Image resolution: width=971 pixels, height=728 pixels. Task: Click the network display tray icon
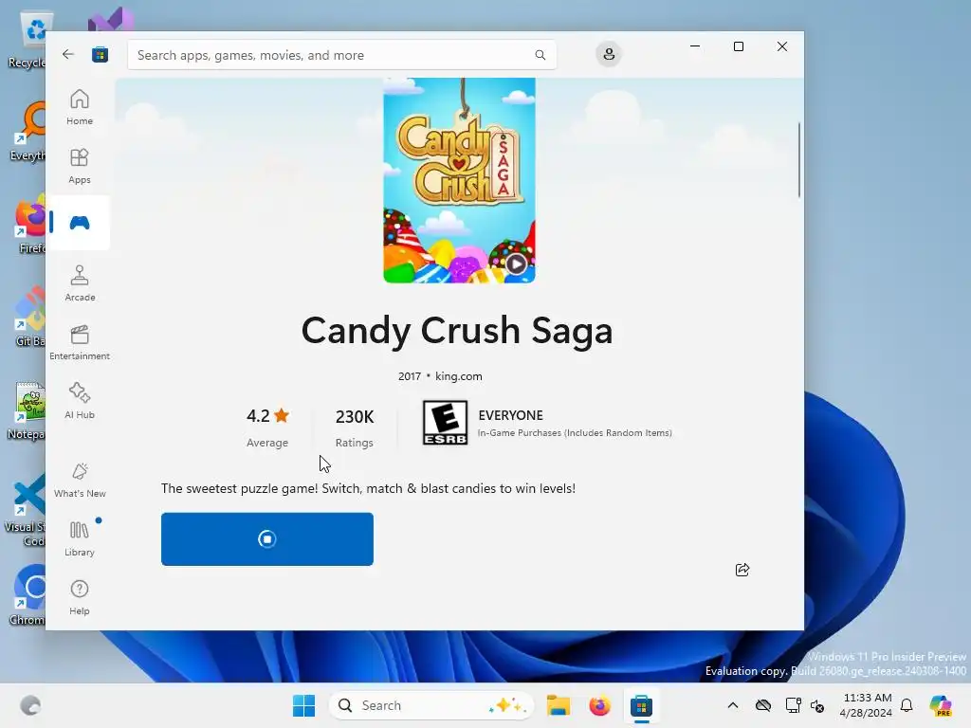(793, 705)
